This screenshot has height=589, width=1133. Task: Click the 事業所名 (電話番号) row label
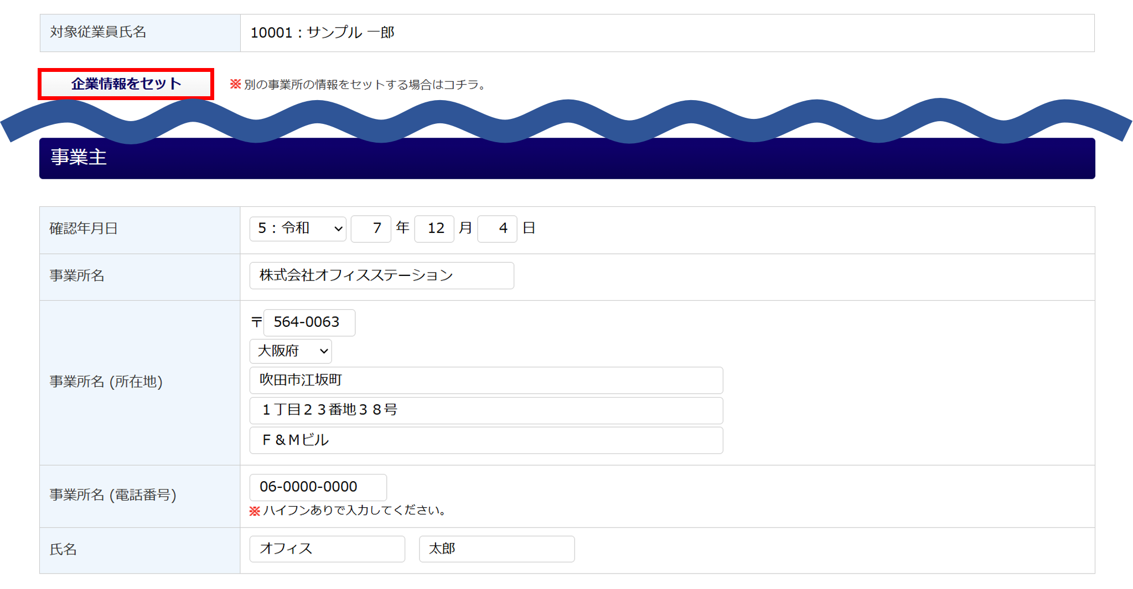tap(113, 495)
